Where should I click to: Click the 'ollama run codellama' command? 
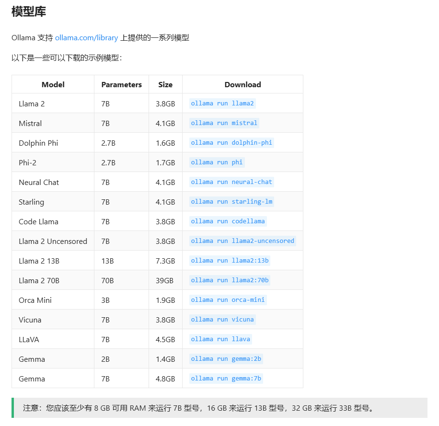pyautogui.click(x=228, y=221)
